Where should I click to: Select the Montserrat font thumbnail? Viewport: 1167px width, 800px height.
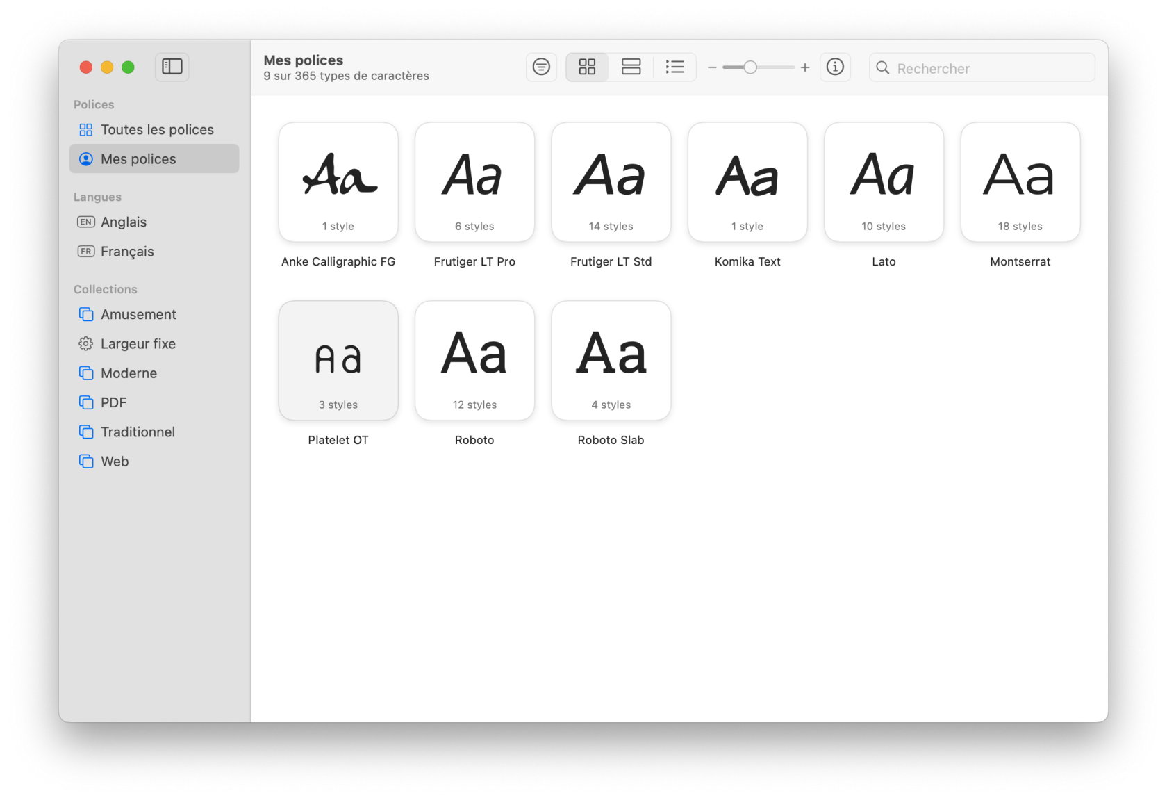tap(1020, 183)
